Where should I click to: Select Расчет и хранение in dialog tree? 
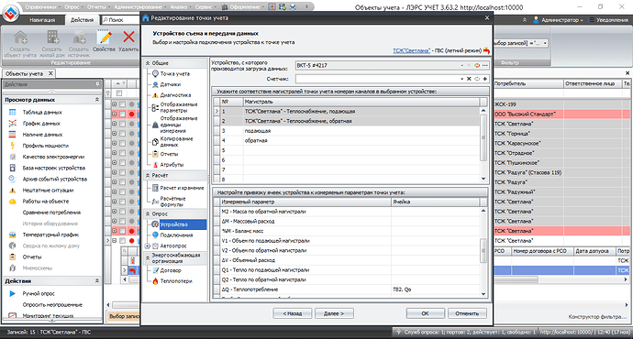(x=182, y=188)
